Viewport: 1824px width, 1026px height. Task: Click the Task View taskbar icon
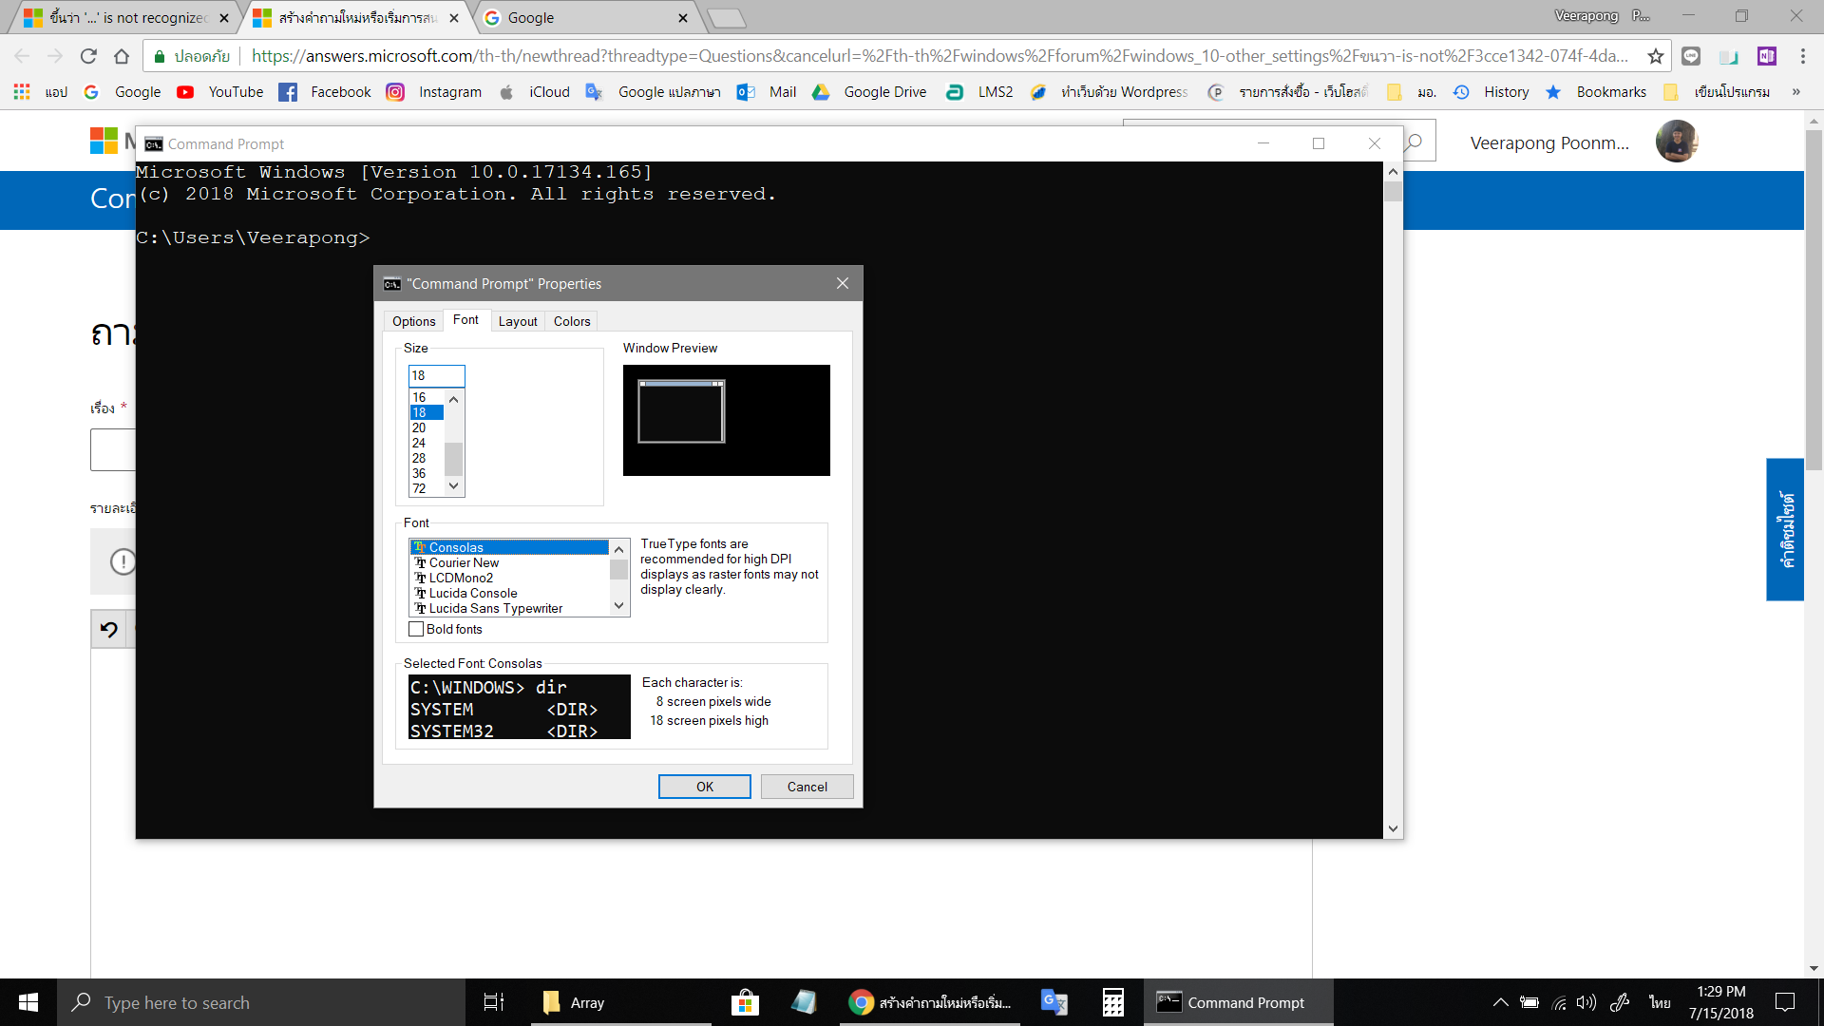(x=494, y=1002)
